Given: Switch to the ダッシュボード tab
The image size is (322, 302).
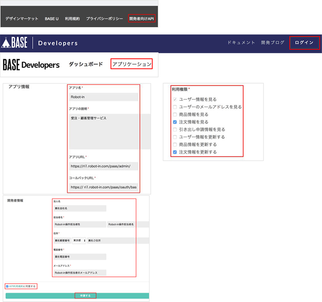Looking at the screenshot, I should [x=86, y=64].
